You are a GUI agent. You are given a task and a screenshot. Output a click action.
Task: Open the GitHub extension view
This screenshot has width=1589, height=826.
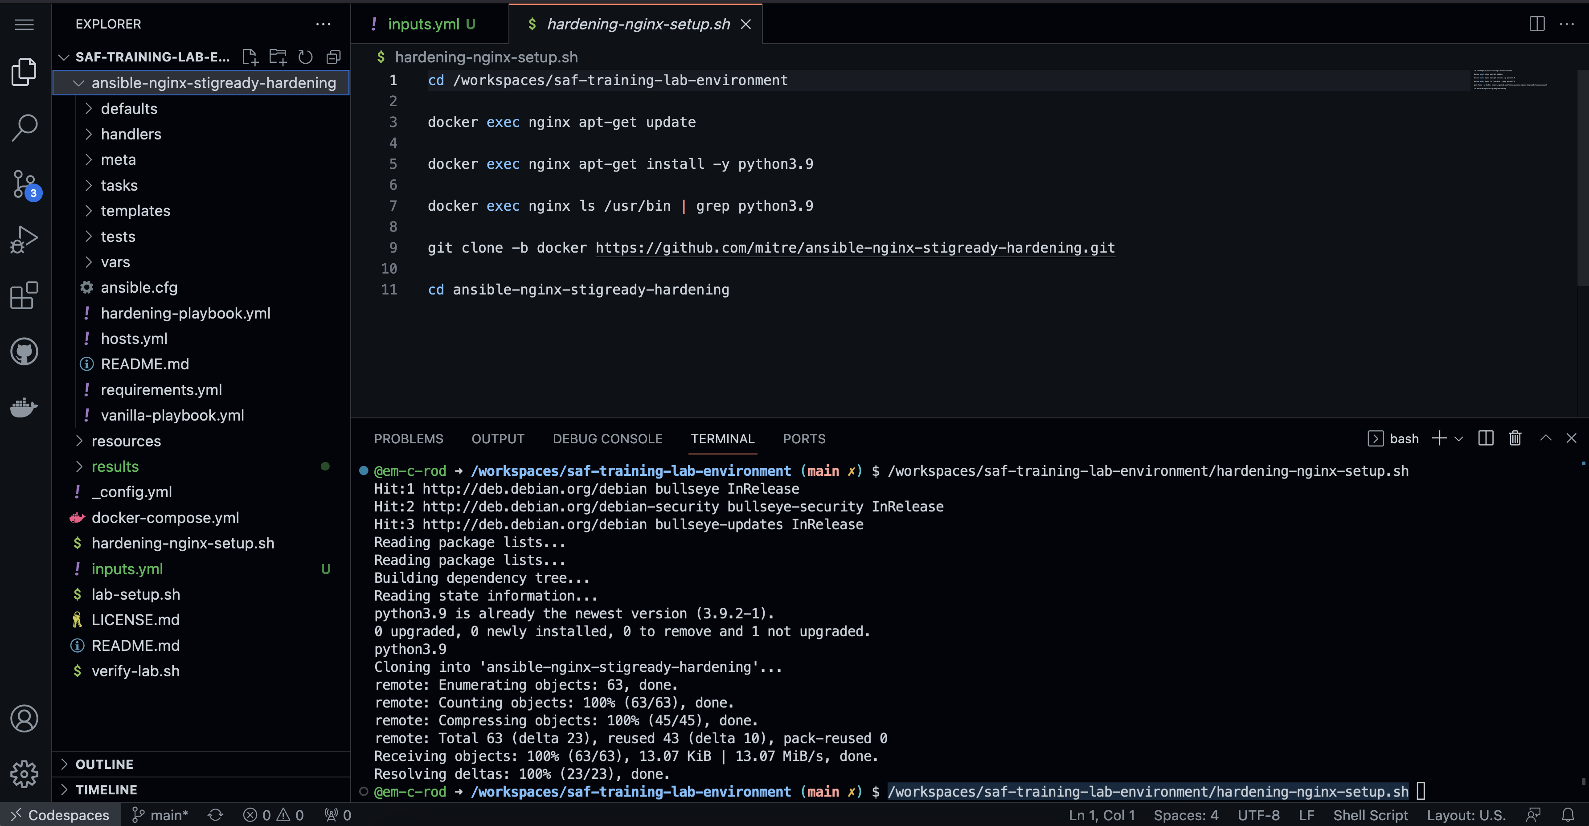pyautogui.click(x=24, y=351)
